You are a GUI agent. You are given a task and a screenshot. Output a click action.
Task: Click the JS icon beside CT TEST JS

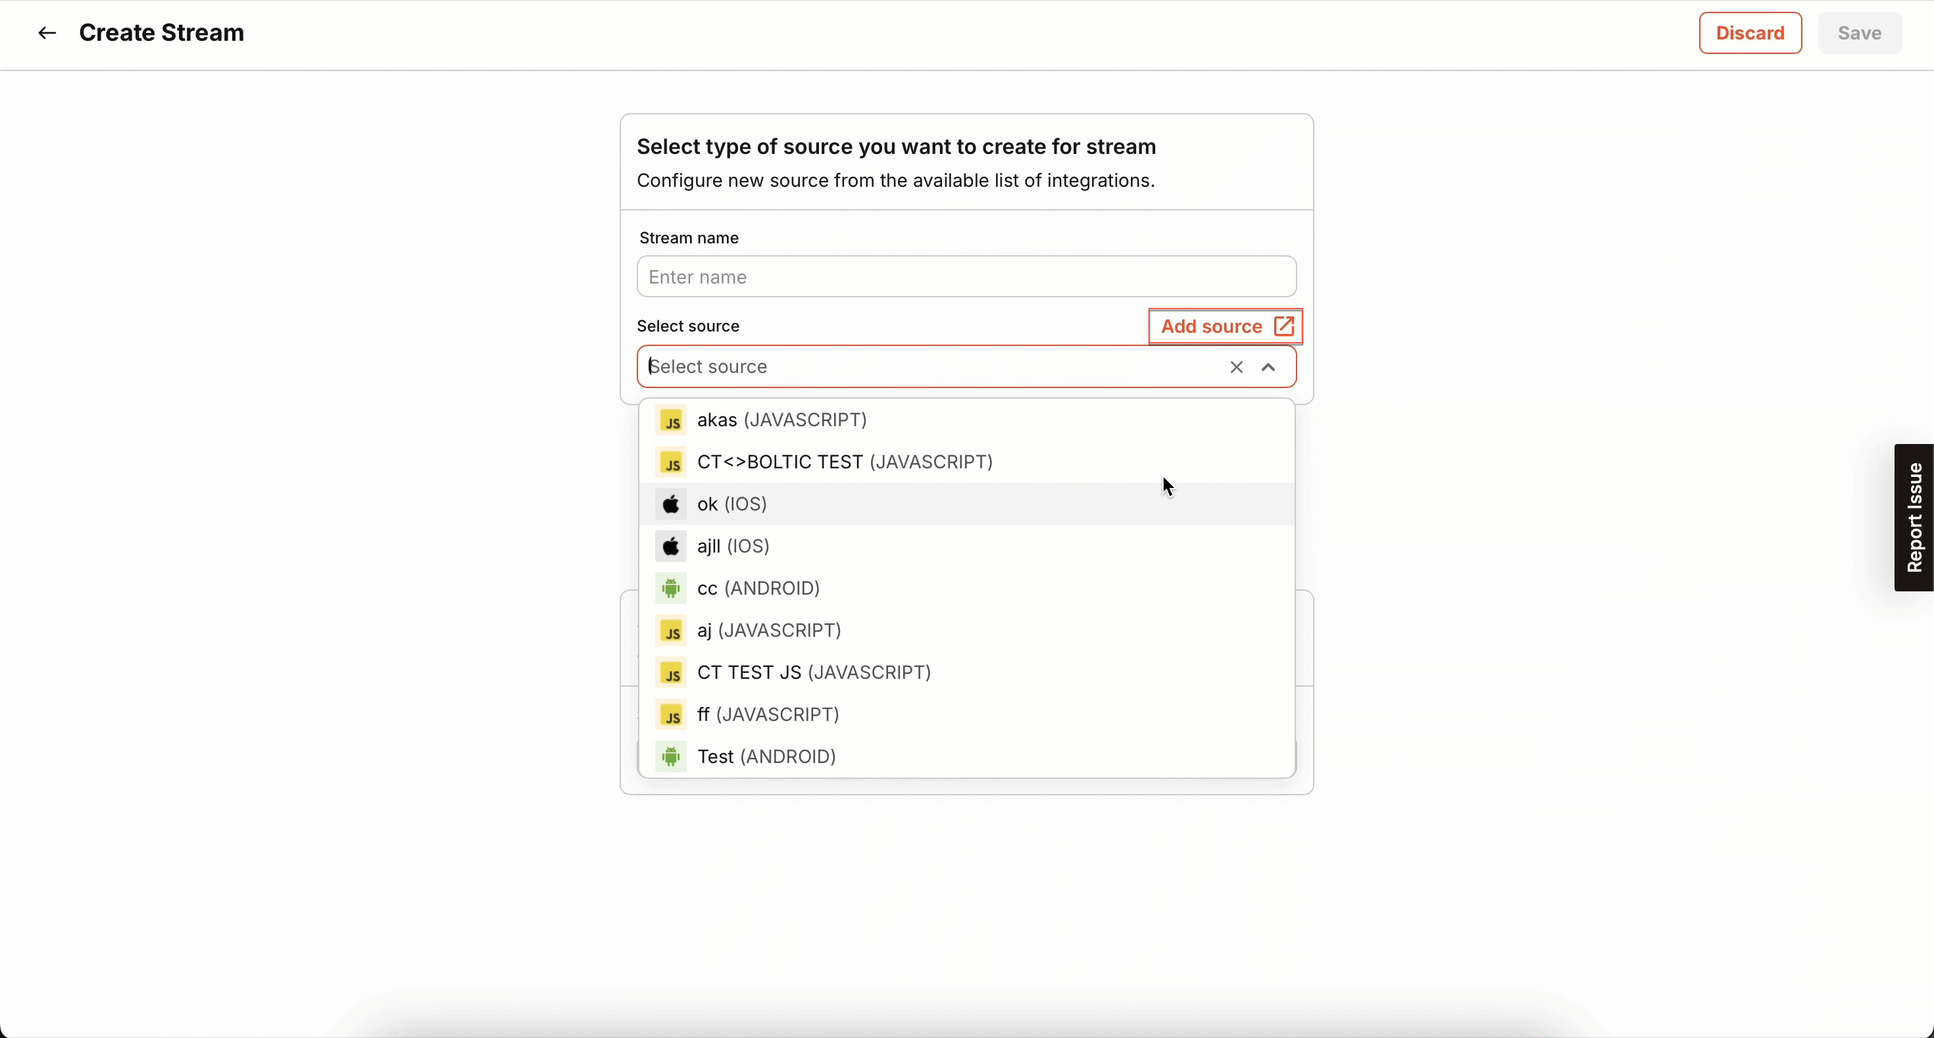pyautogui.click(x=670, y=672)
